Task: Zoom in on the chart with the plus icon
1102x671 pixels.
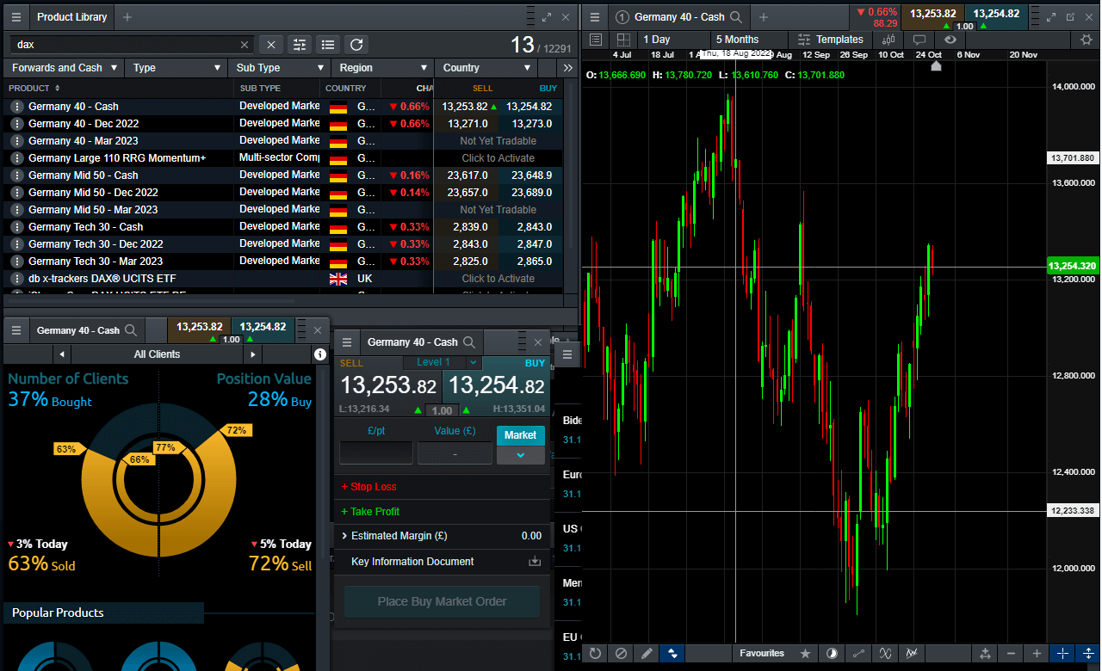Action: (1037, 654)
